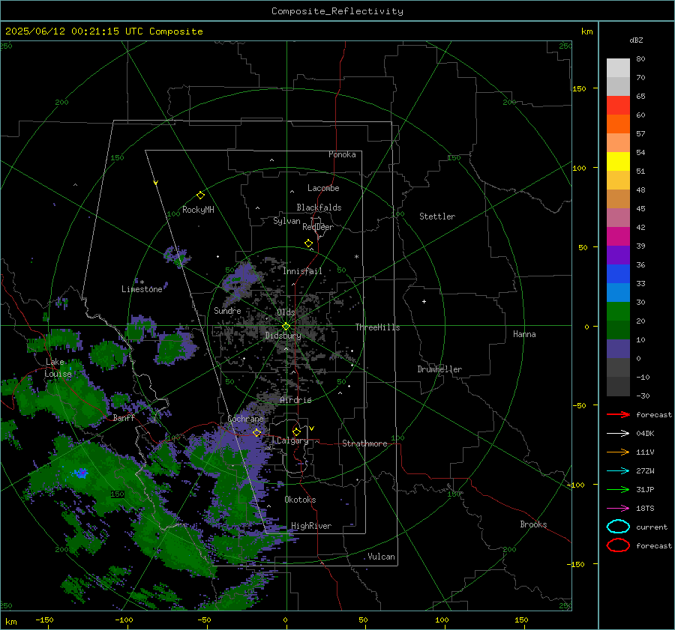Click the Didsbury city label
The height and width of the screenshot is (630, 675).
(x=283, y=336)
